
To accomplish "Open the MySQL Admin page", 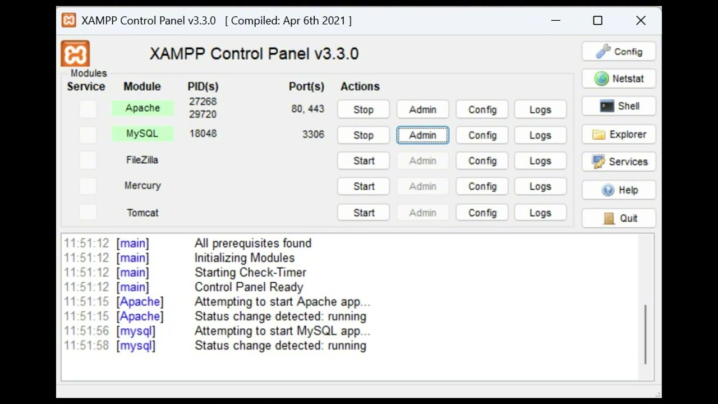I will [422, 135].
